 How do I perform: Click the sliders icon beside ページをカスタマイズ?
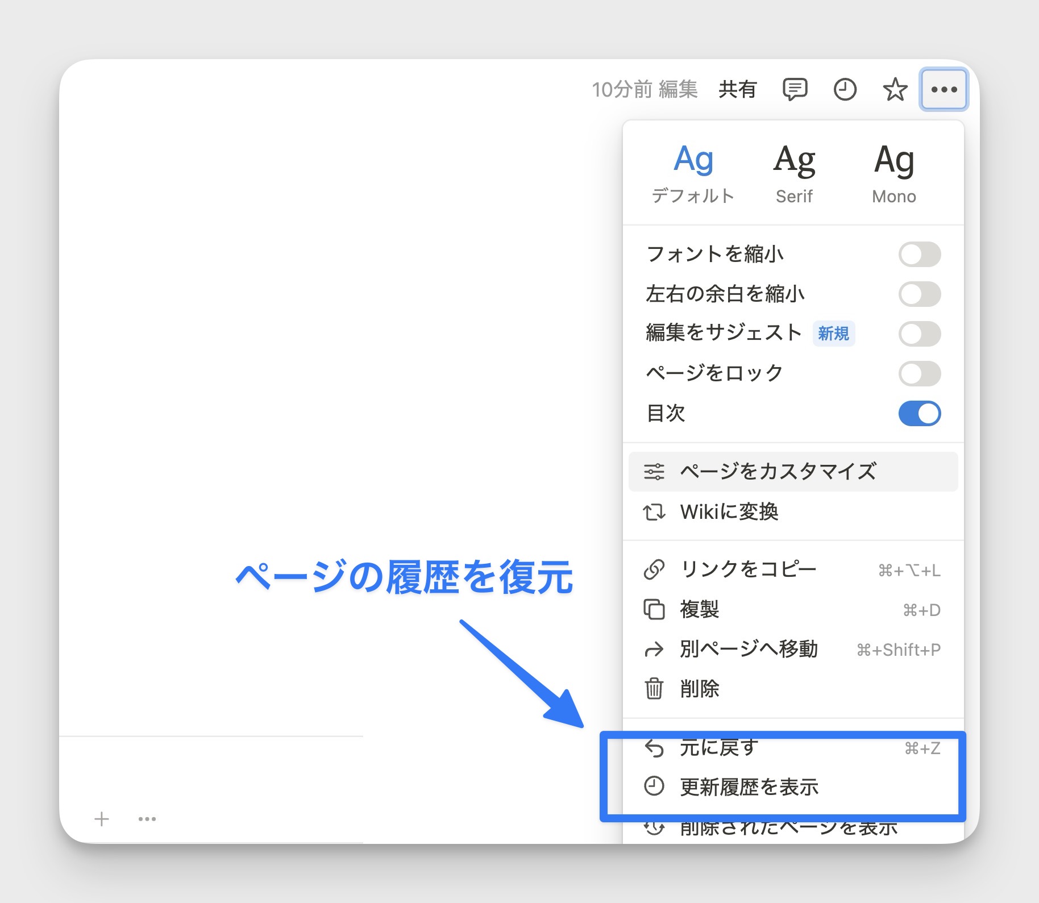tap(654, 472)
